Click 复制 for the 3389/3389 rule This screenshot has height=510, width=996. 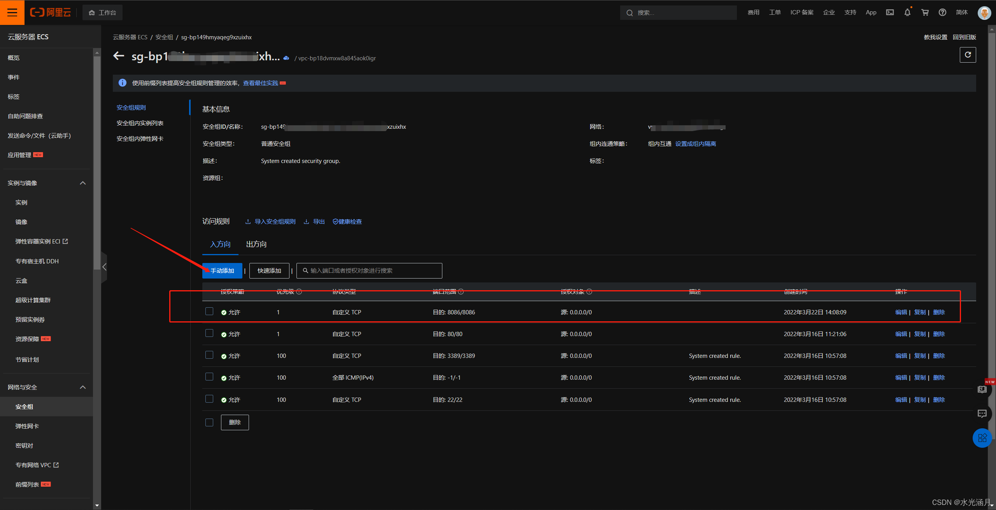920,356
